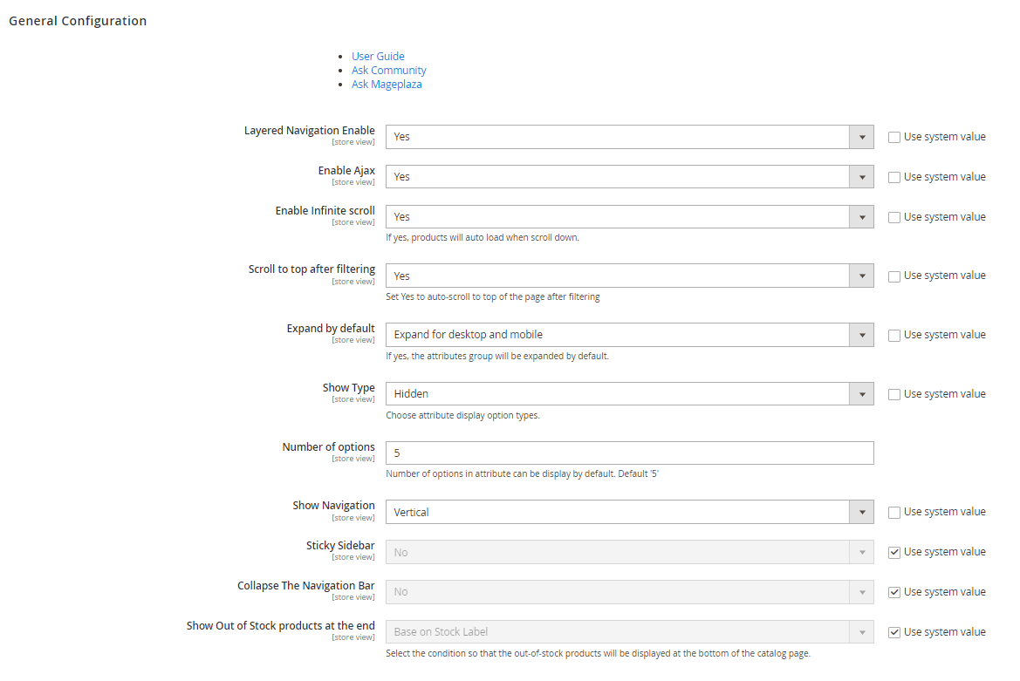Enable Use system value for Enable Ajax
Screen dimensions: 1020x681
point(894,177)
